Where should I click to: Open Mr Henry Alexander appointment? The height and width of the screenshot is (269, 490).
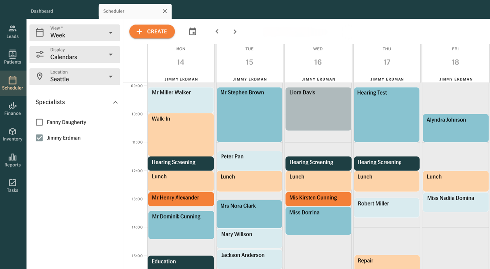[180, 199]
